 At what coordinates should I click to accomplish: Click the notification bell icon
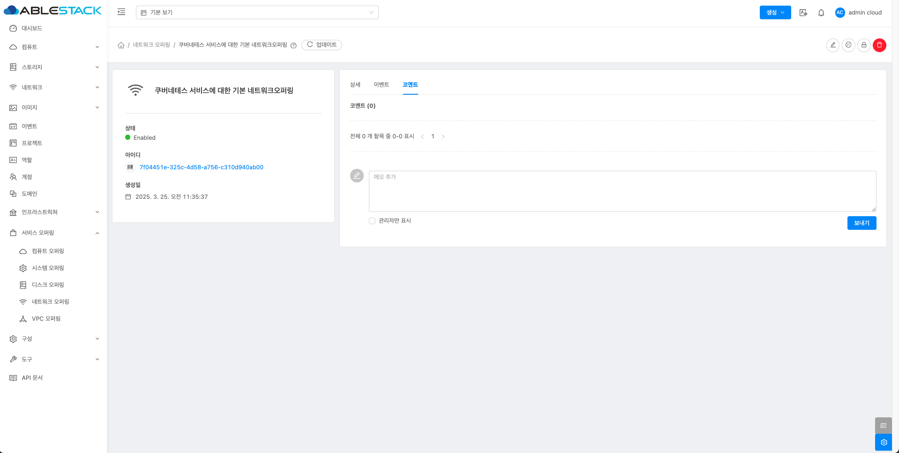click(821, 13)
